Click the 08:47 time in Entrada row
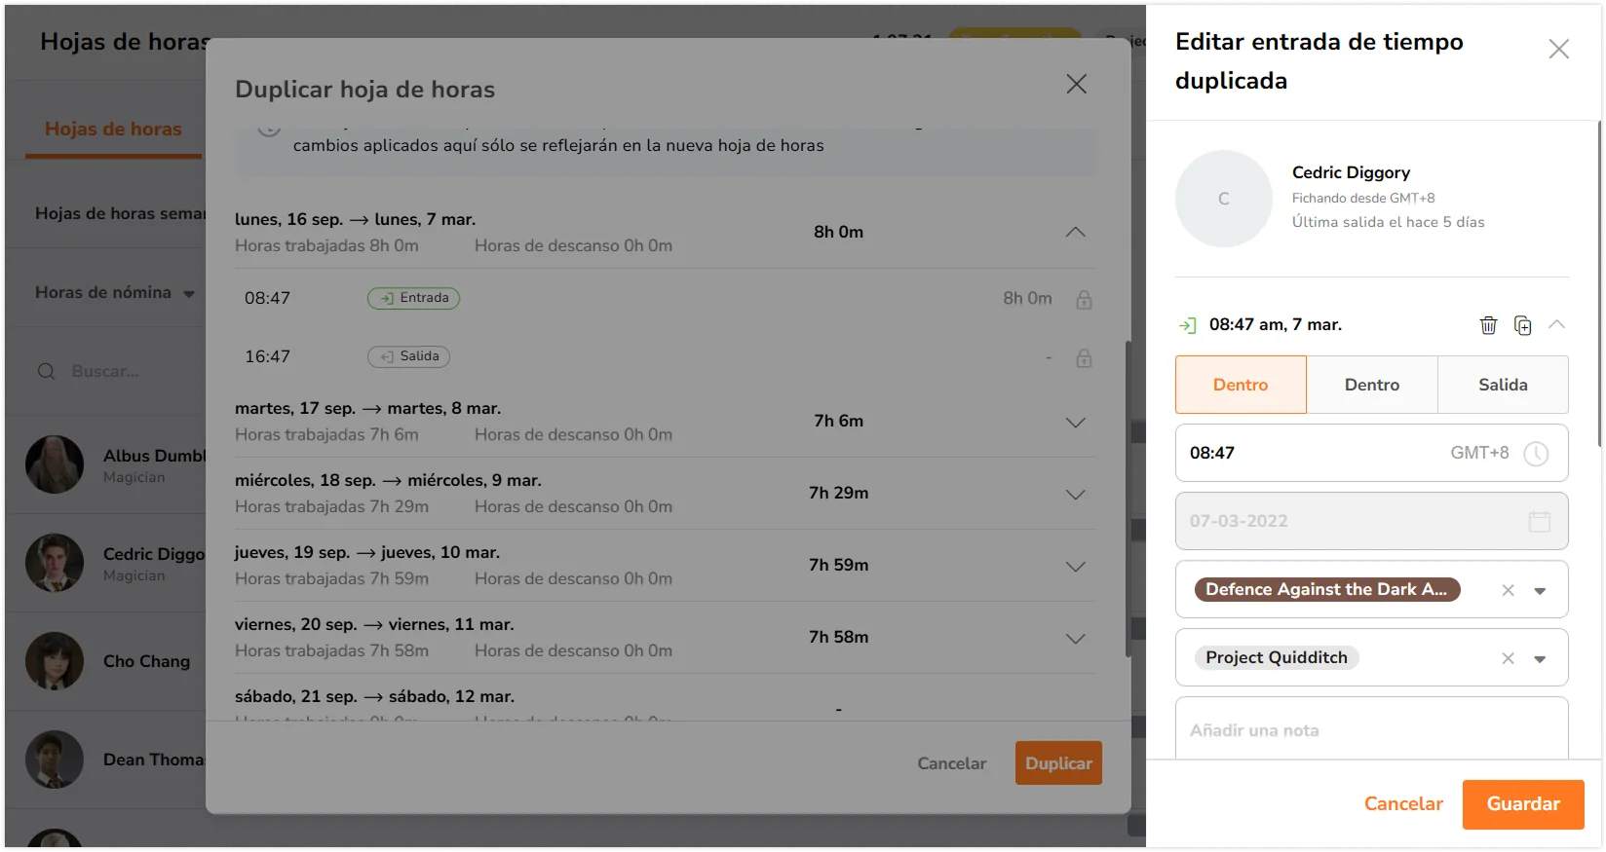Image resolution: width=1606 pixels, height=852 pixels. (x=267, y=298)
